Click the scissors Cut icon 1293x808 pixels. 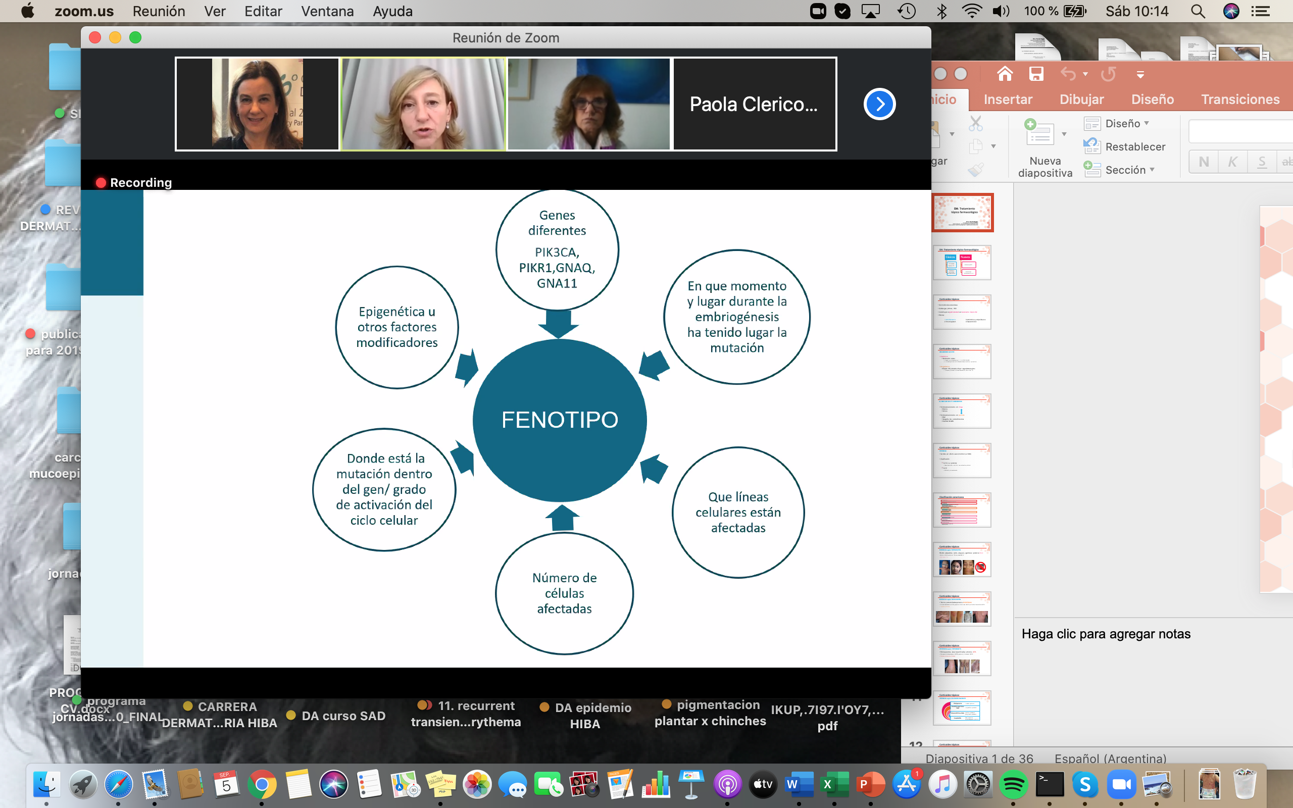976,123
